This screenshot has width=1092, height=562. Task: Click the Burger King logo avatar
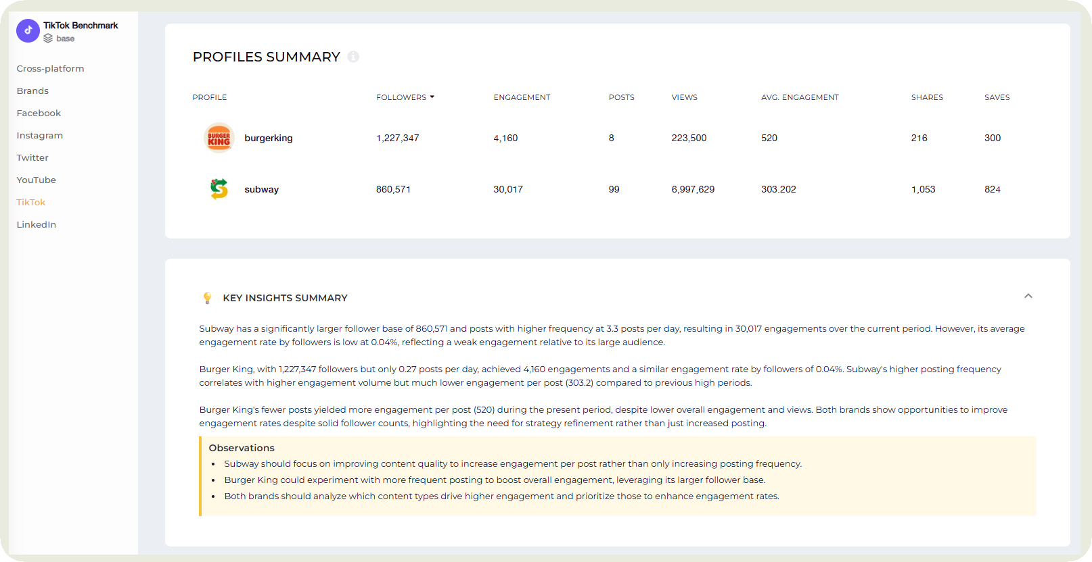219,138
